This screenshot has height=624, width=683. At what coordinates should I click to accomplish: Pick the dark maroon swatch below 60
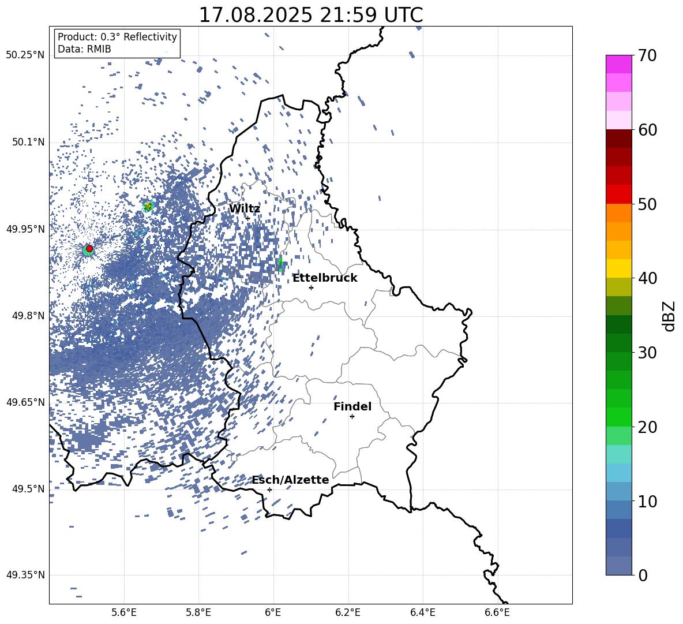618,139
